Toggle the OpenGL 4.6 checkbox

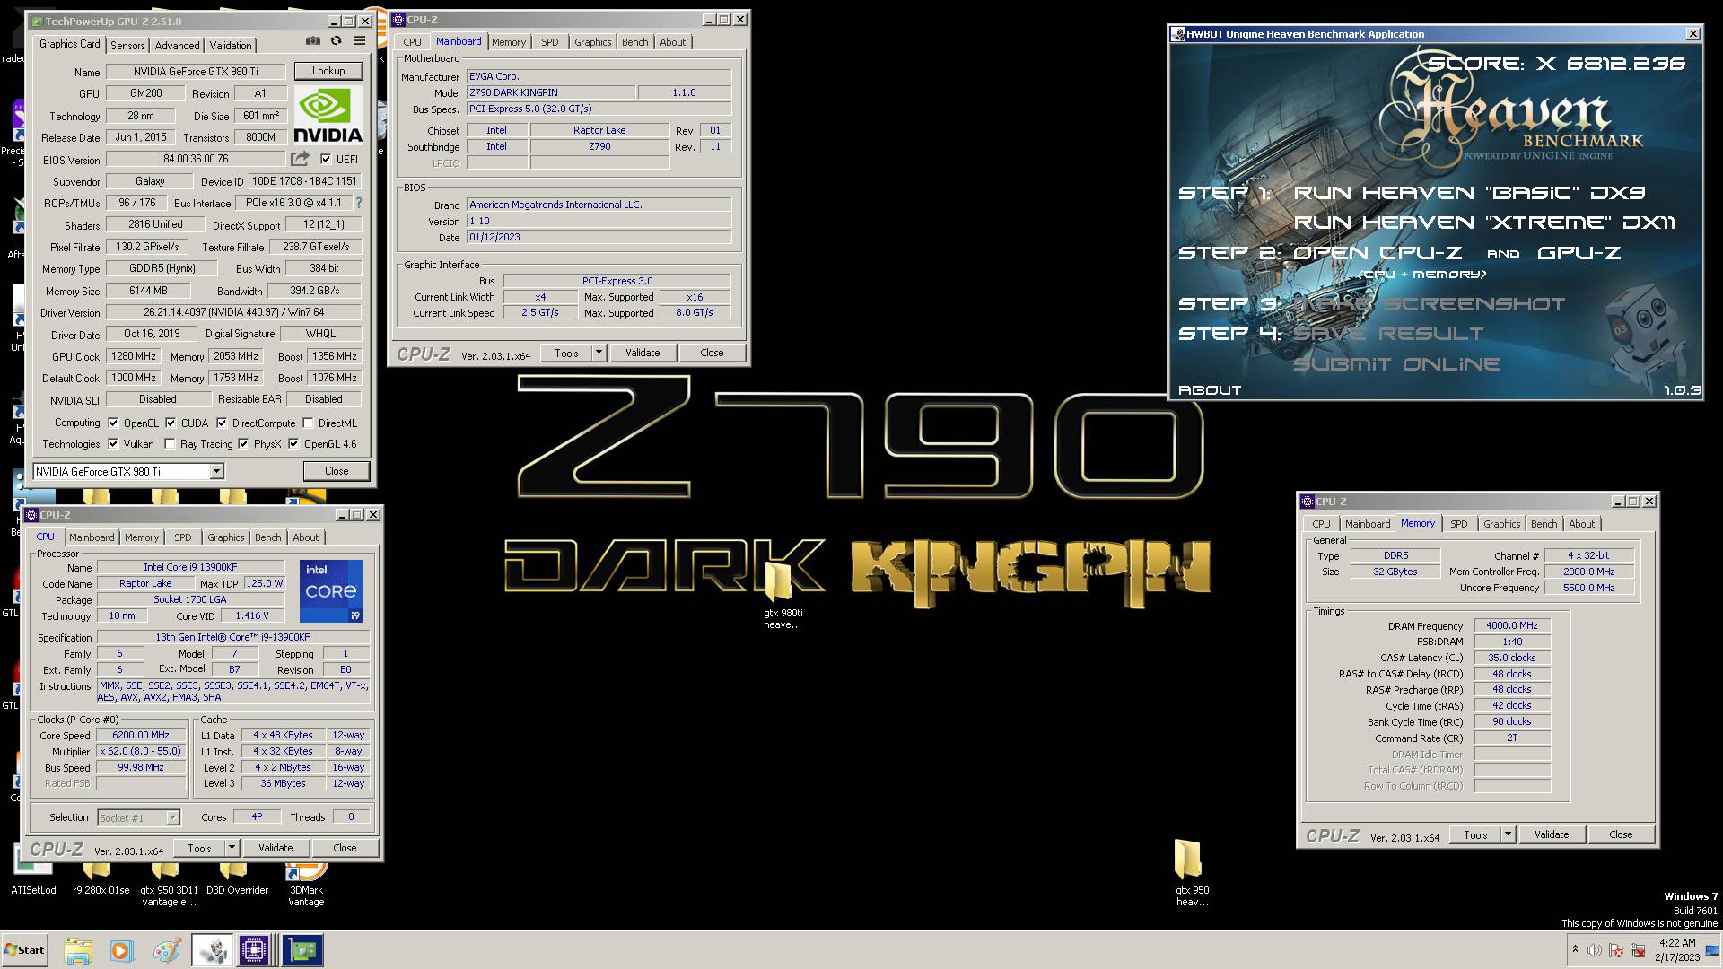pos(293,443)
